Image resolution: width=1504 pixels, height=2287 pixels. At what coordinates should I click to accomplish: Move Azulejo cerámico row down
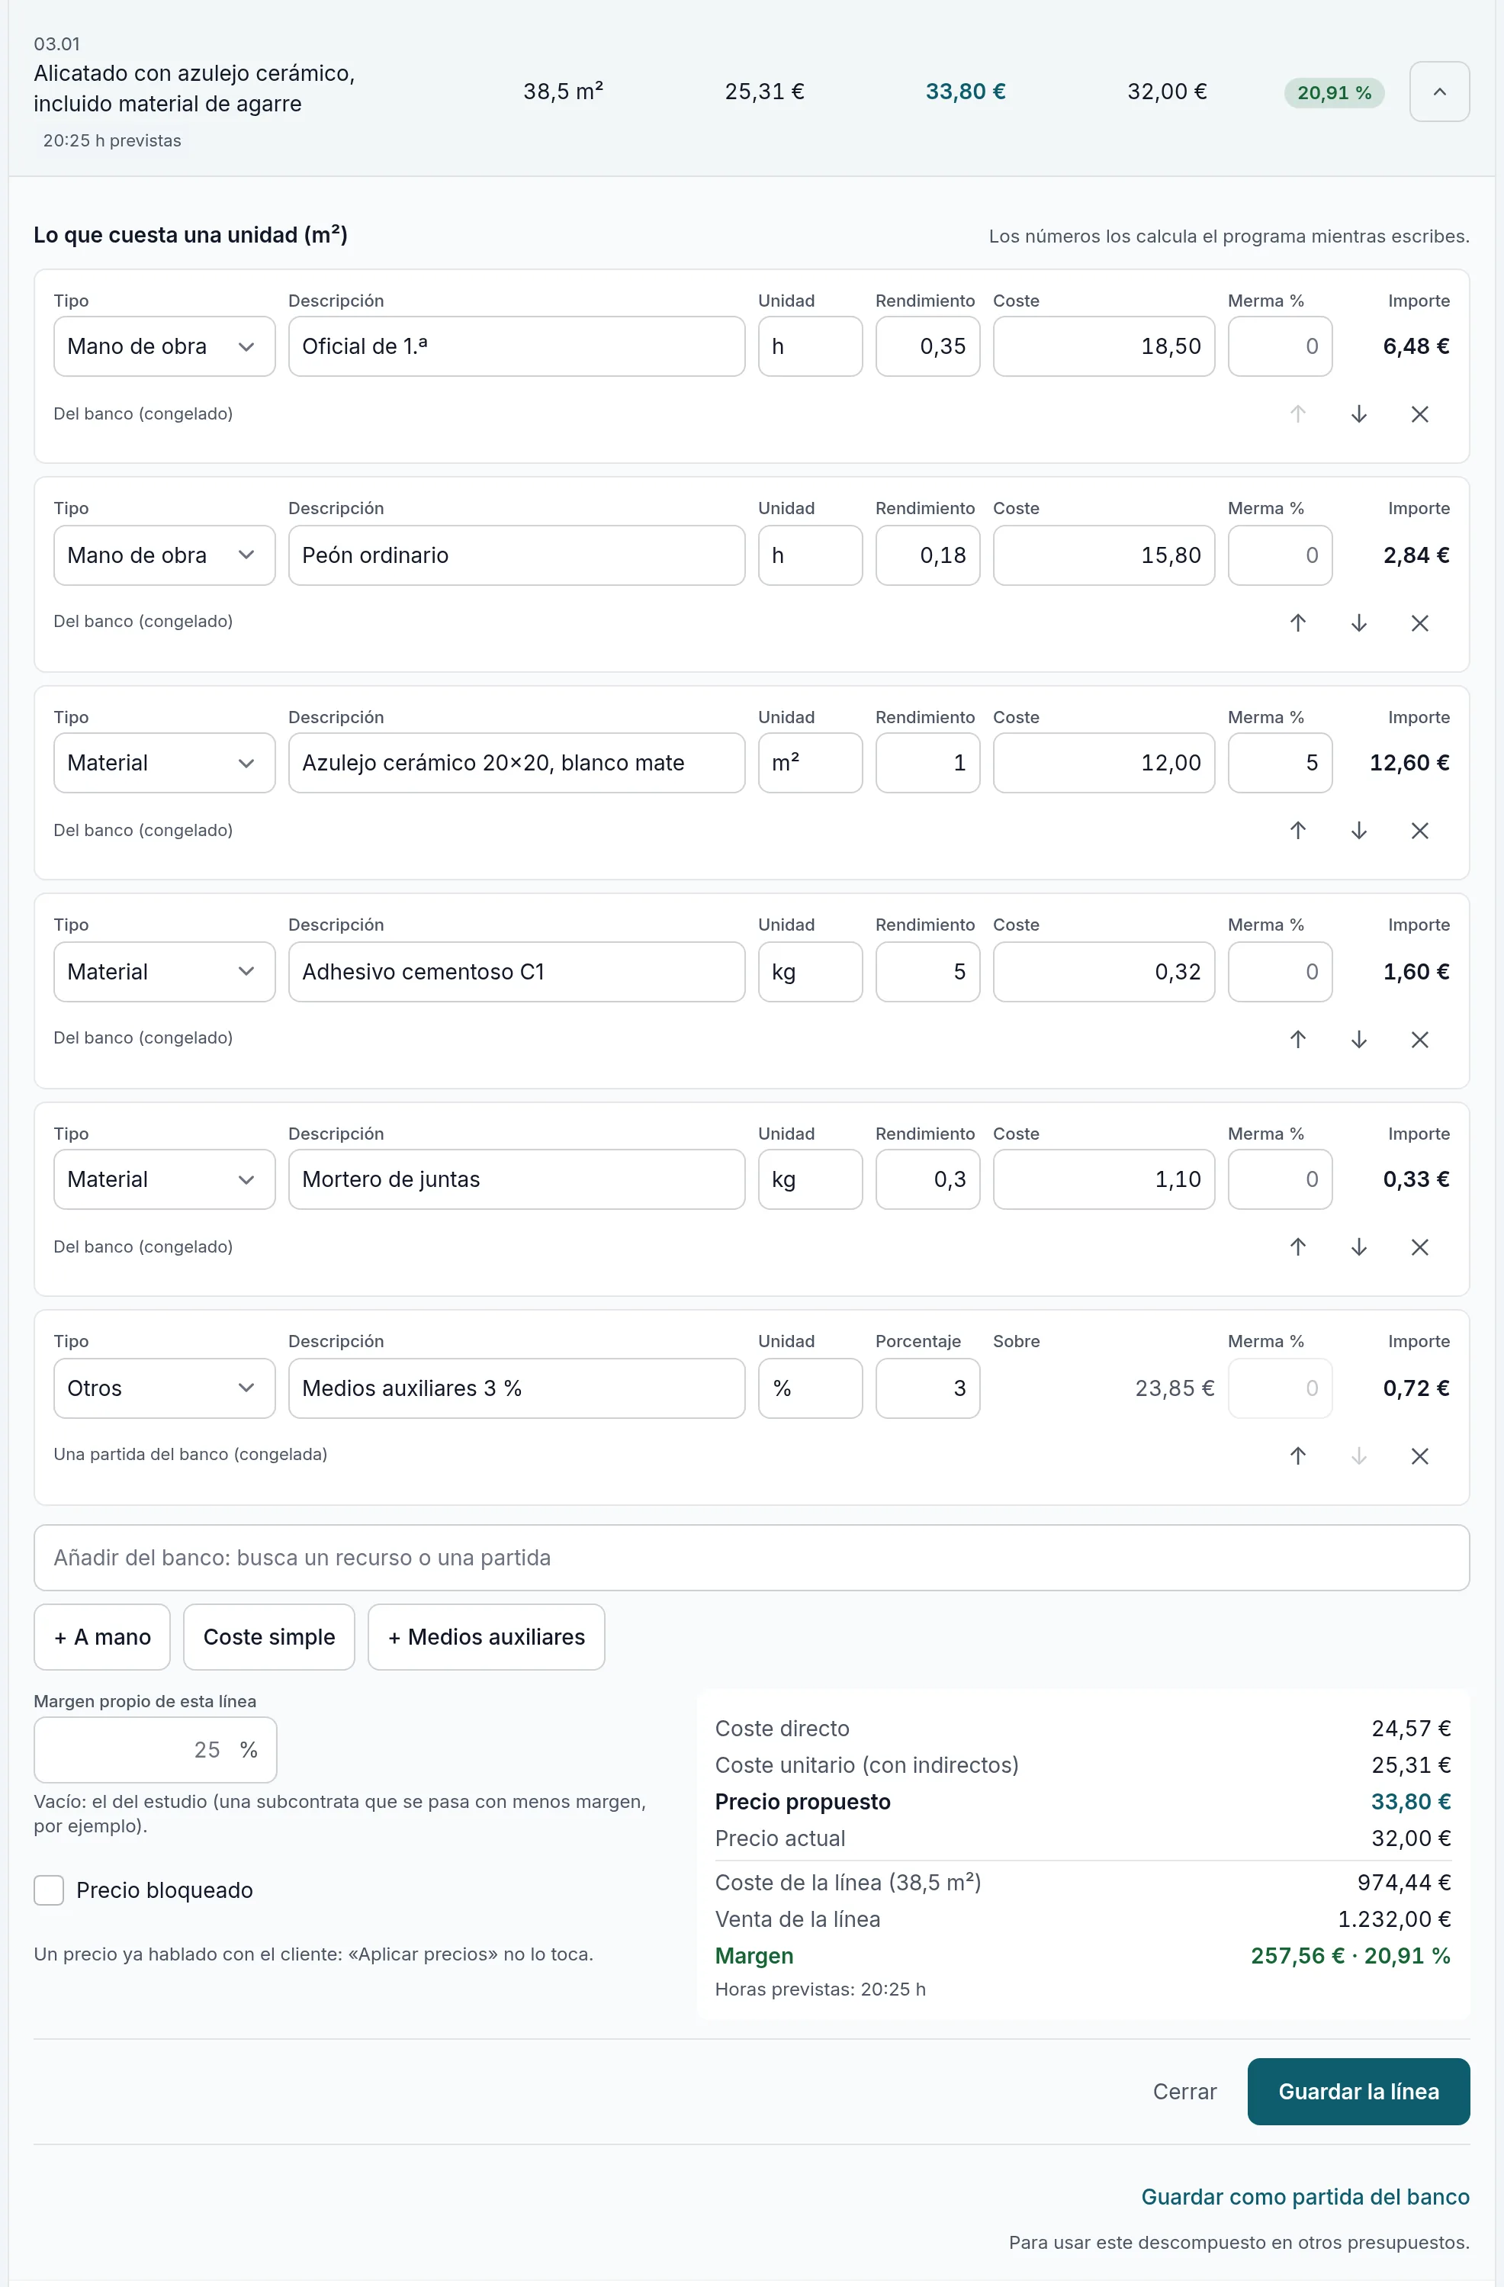pos(1359,830)
